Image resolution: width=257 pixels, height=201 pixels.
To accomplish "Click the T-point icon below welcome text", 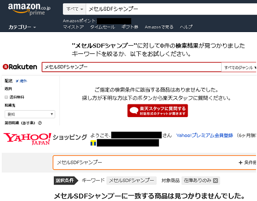I will (x=93, y=143).
